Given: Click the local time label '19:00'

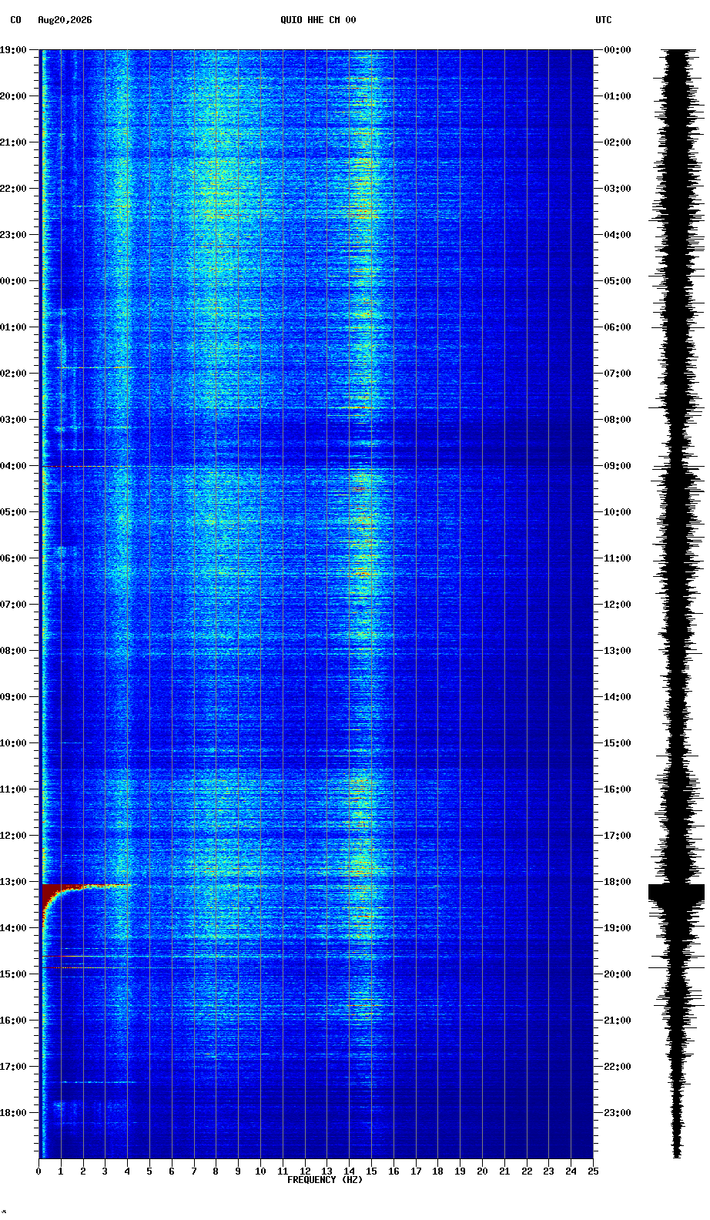Looking at the screenshot, I should (13, 50).
